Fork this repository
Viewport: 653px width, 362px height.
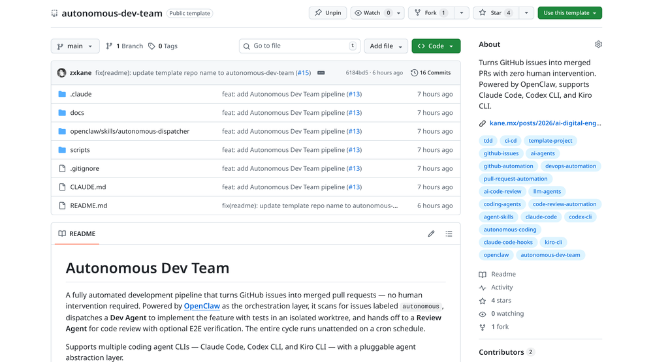click(x=430, y=13)
